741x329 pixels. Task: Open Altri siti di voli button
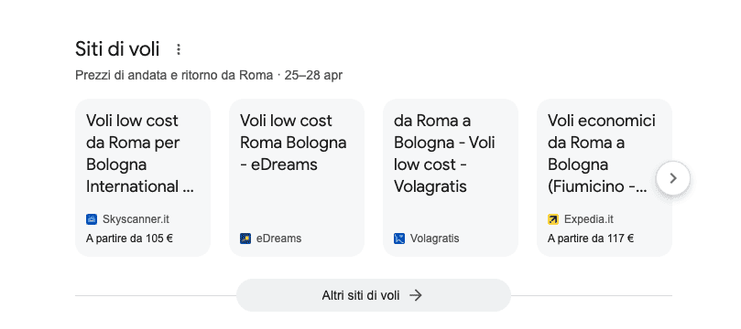[x=374, y=295]
